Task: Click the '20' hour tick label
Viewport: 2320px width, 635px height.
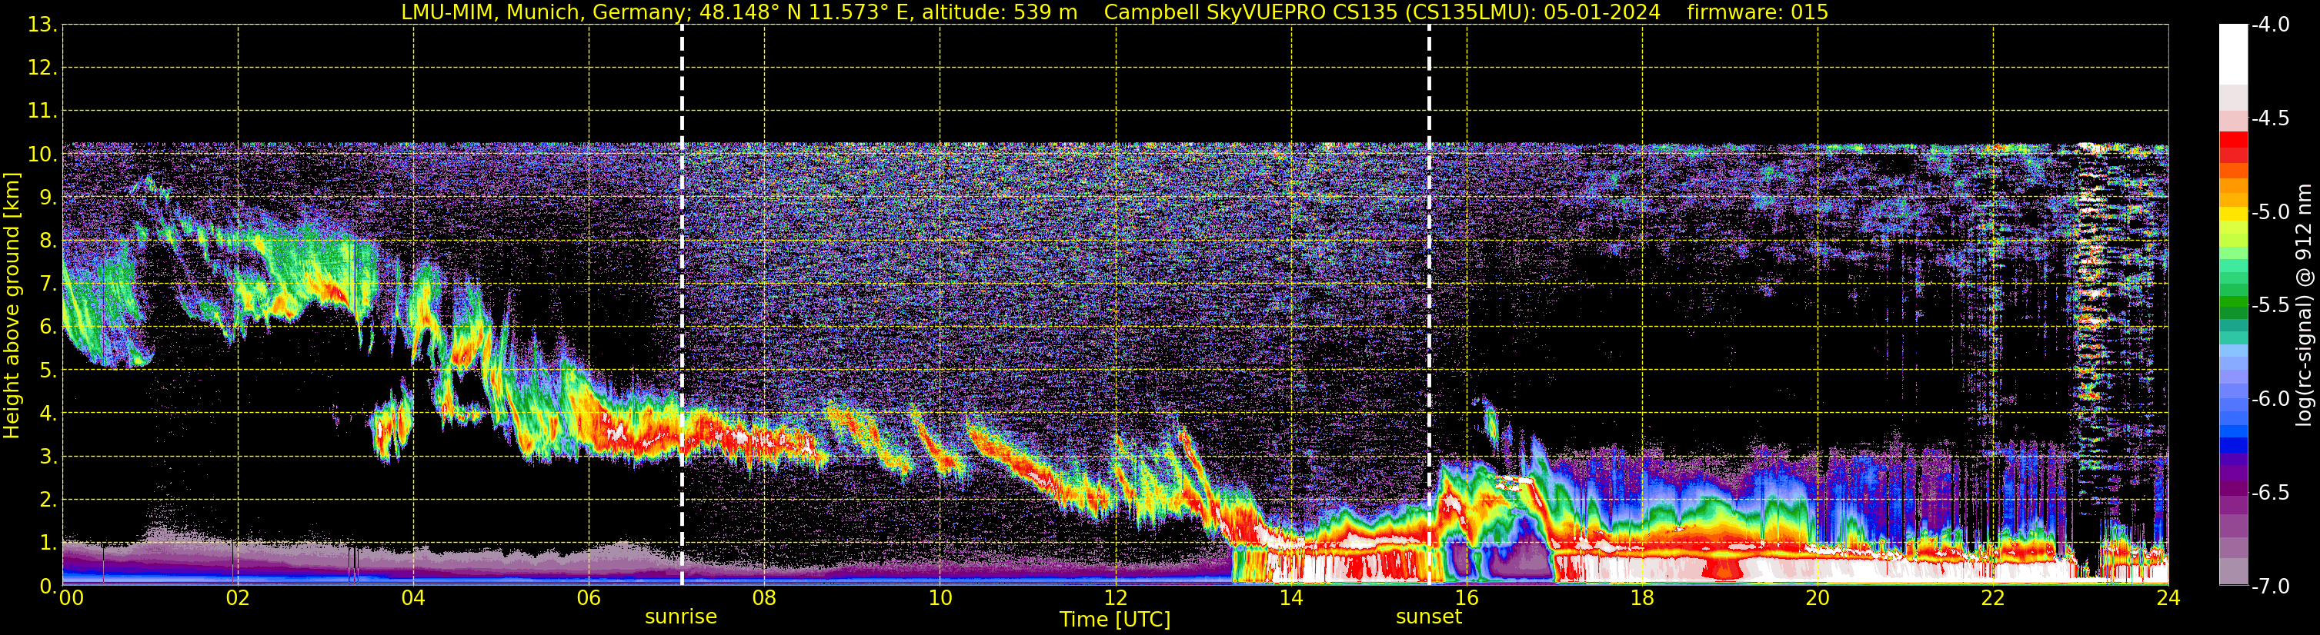Action: pos(1818,598)
